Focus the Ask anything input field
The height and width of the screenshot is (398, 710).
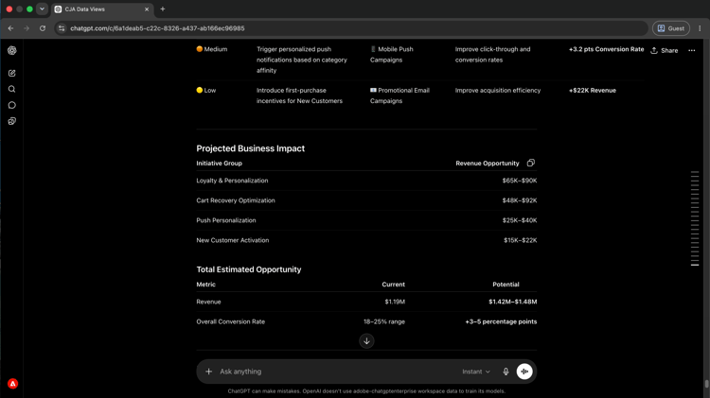coord(337,372)
